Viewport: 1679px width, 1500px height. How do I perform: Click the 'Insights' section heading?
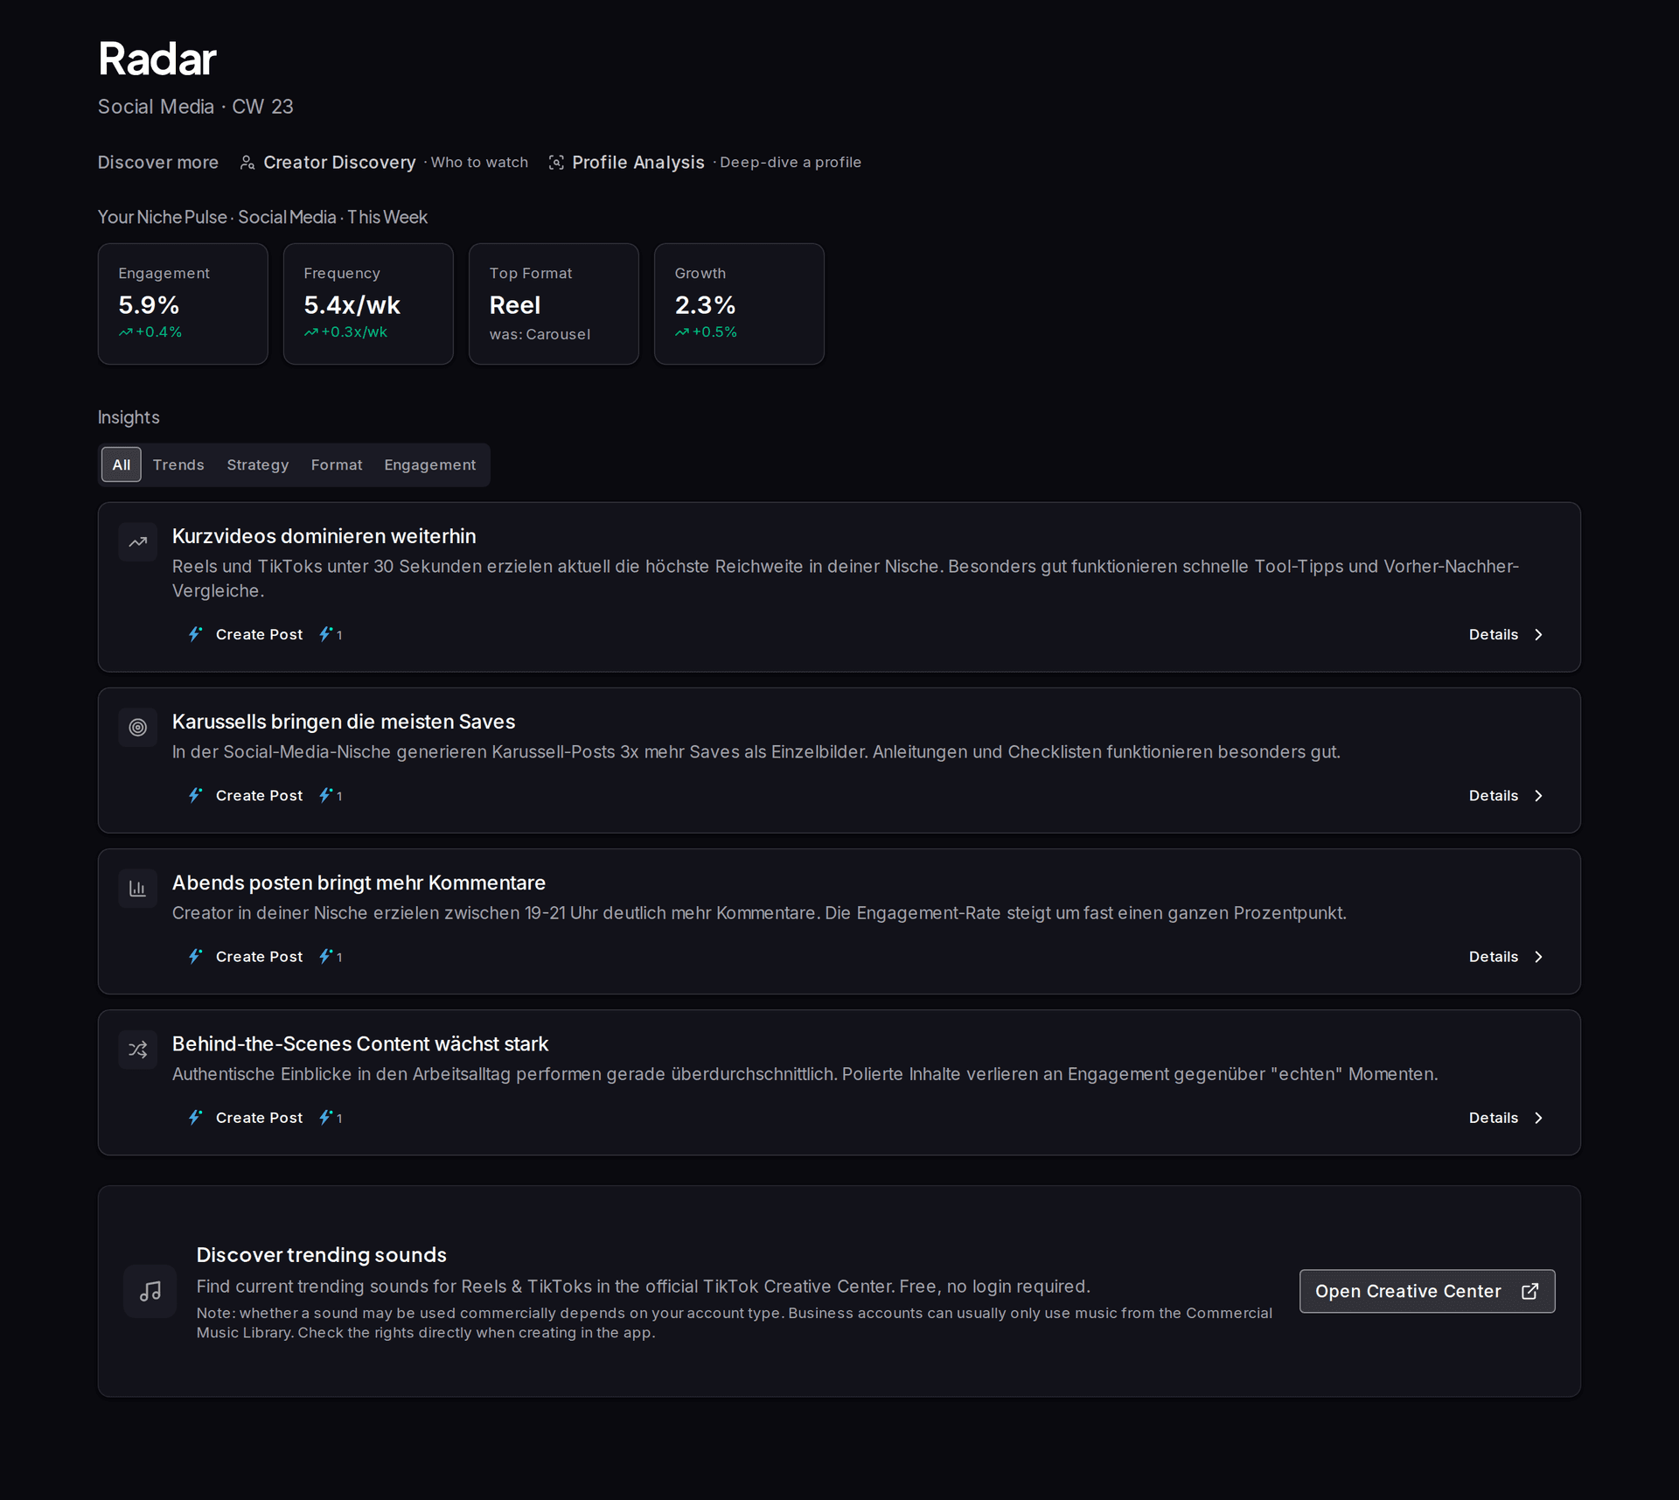click(129, 417)
